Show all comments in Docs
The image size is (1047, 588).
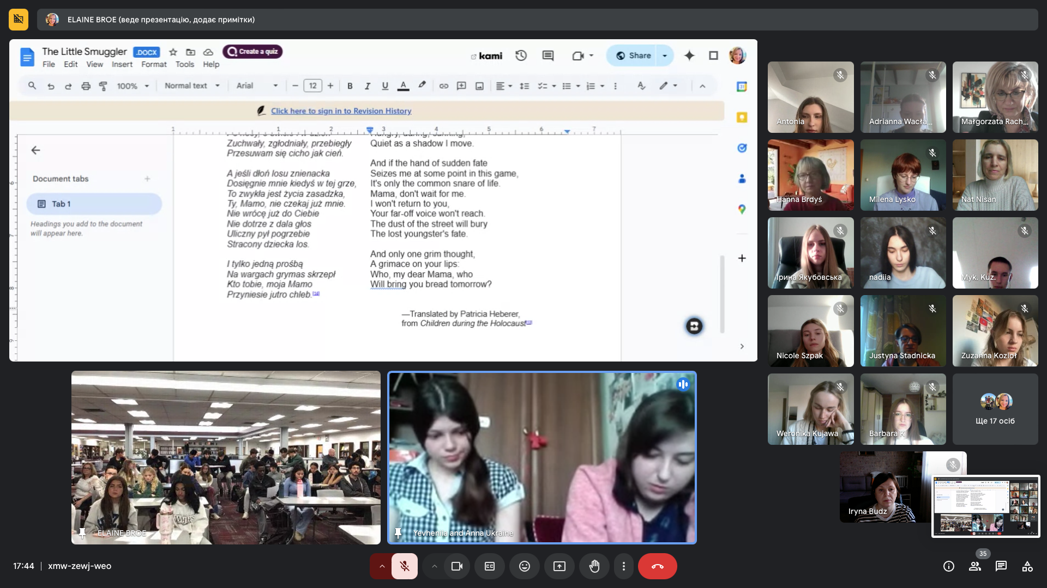pyautogui.click(x=548, y=56)
